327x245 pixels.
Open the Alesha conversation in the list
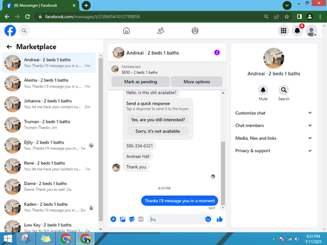(x=49, y=84)
